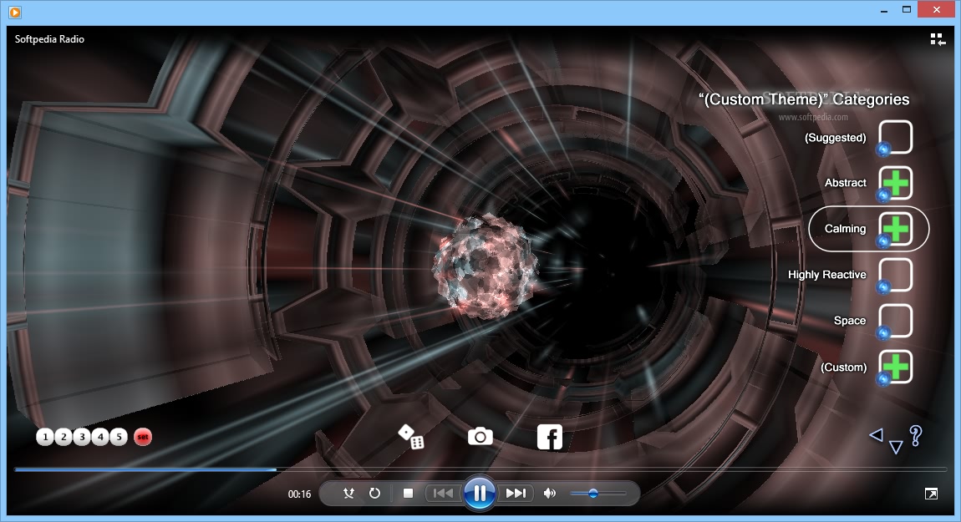Toggle the Space category checkbox
The width and height of the screenshot is (961, 522).
click(x=896, y=321)
